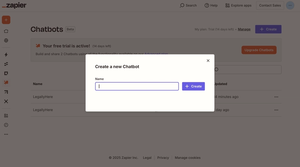Click the chatbot search field behind dialog
Screen dimensions: 300x167
coord(248,70)
